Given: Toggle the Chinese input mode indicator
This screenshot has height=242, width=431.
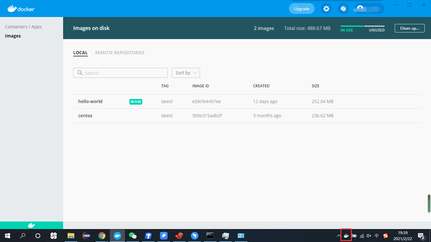Looking at the screenshot, I should point(377,236).
